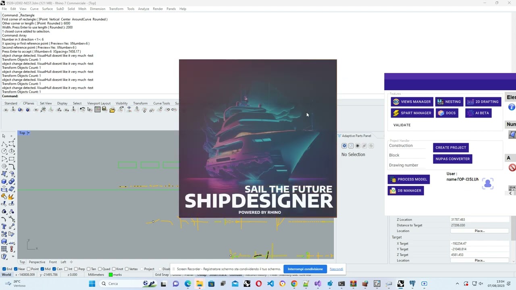Open the Nesting feature

coord(449,102)
